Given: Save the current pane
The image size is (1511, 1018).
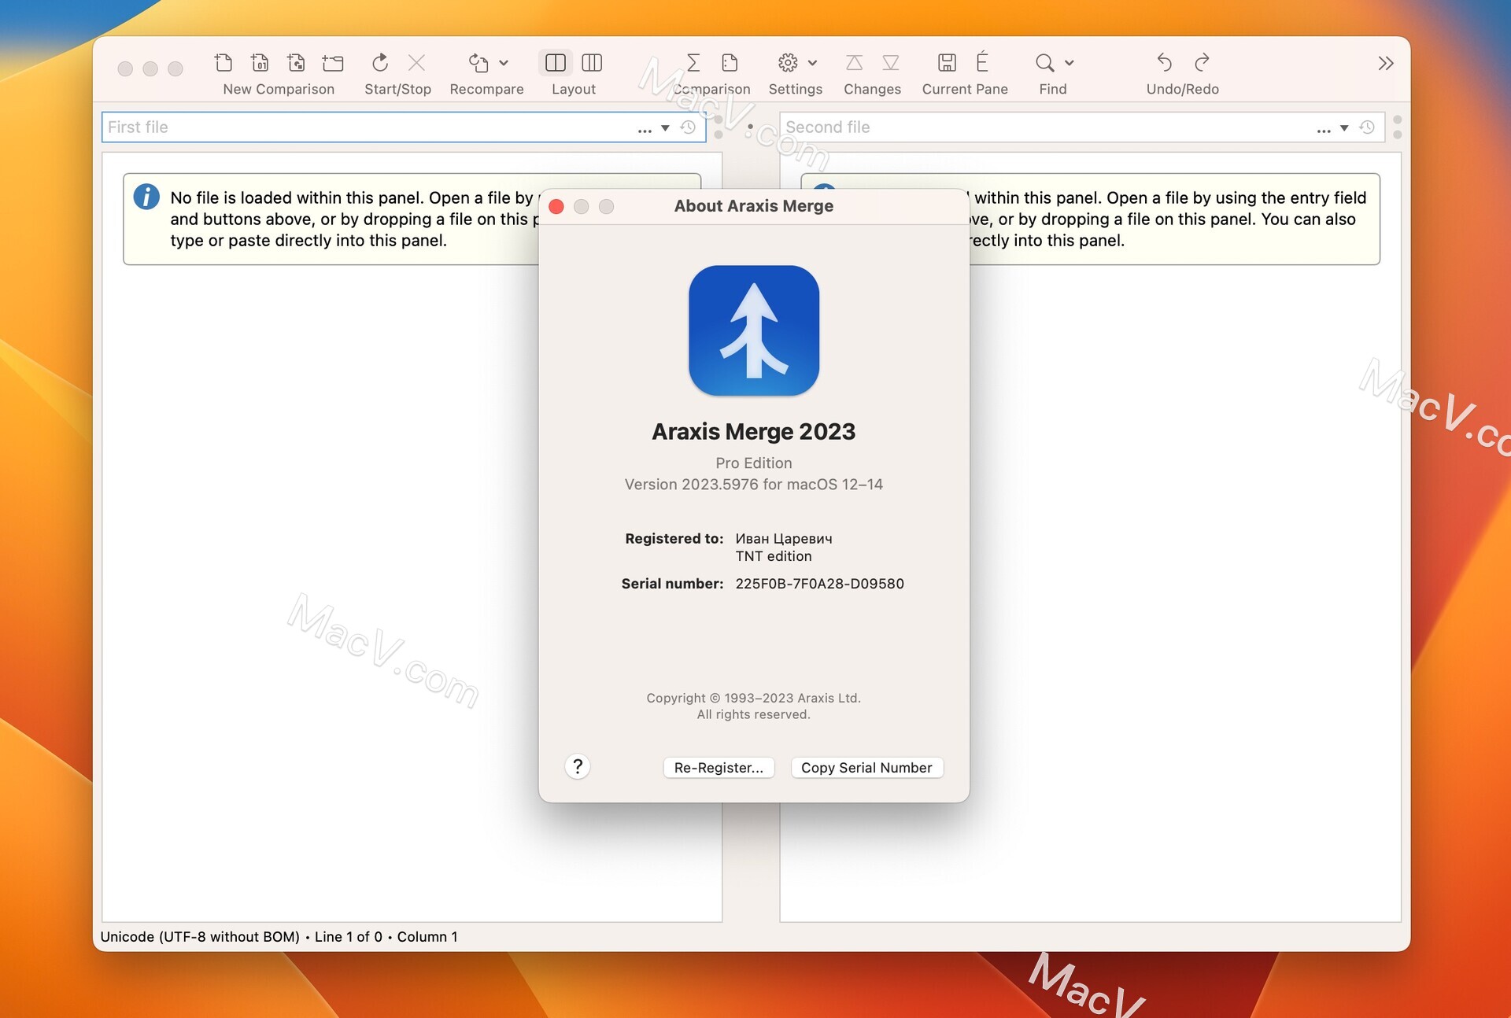Looking at the screenshot, I should (948, 62).
